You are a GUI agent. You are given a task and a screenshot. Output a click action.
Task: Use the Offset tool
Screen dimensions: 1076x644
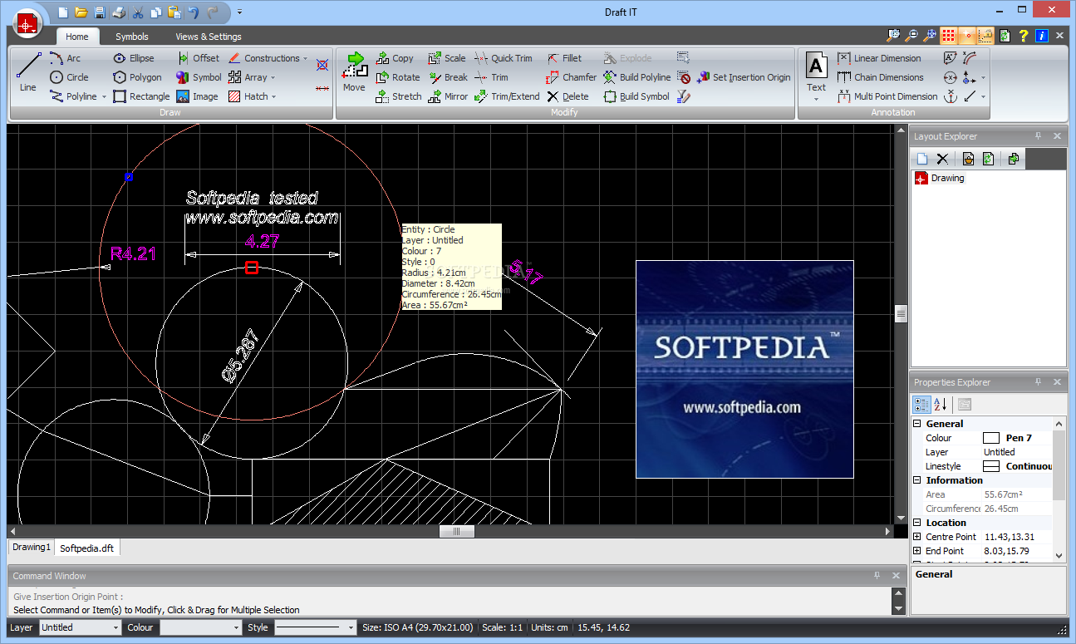[198, 58]
